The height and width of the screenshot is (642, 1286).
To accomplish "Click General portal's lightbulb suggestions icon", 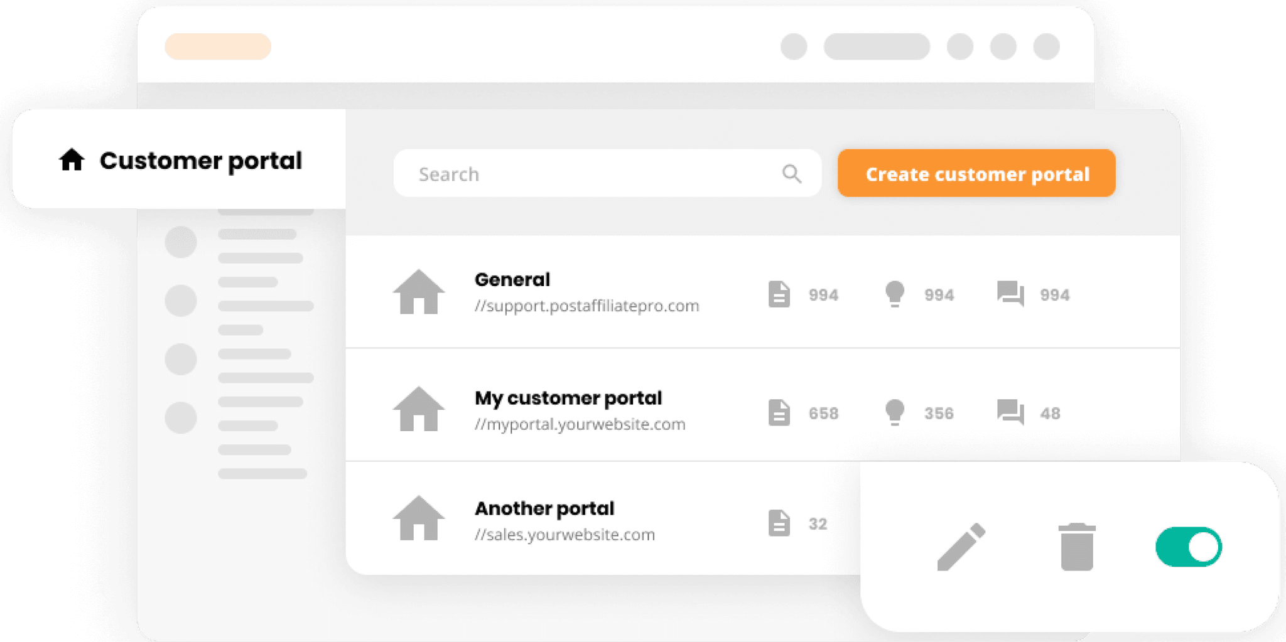I will point(894,294).
